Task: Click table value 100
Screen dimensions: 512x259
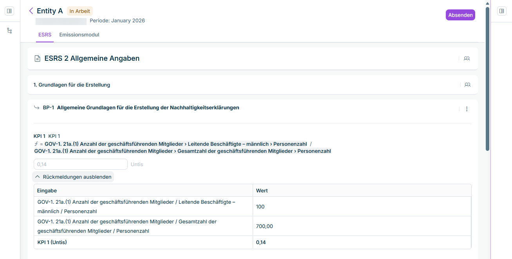Action: [x=260, y=206]
